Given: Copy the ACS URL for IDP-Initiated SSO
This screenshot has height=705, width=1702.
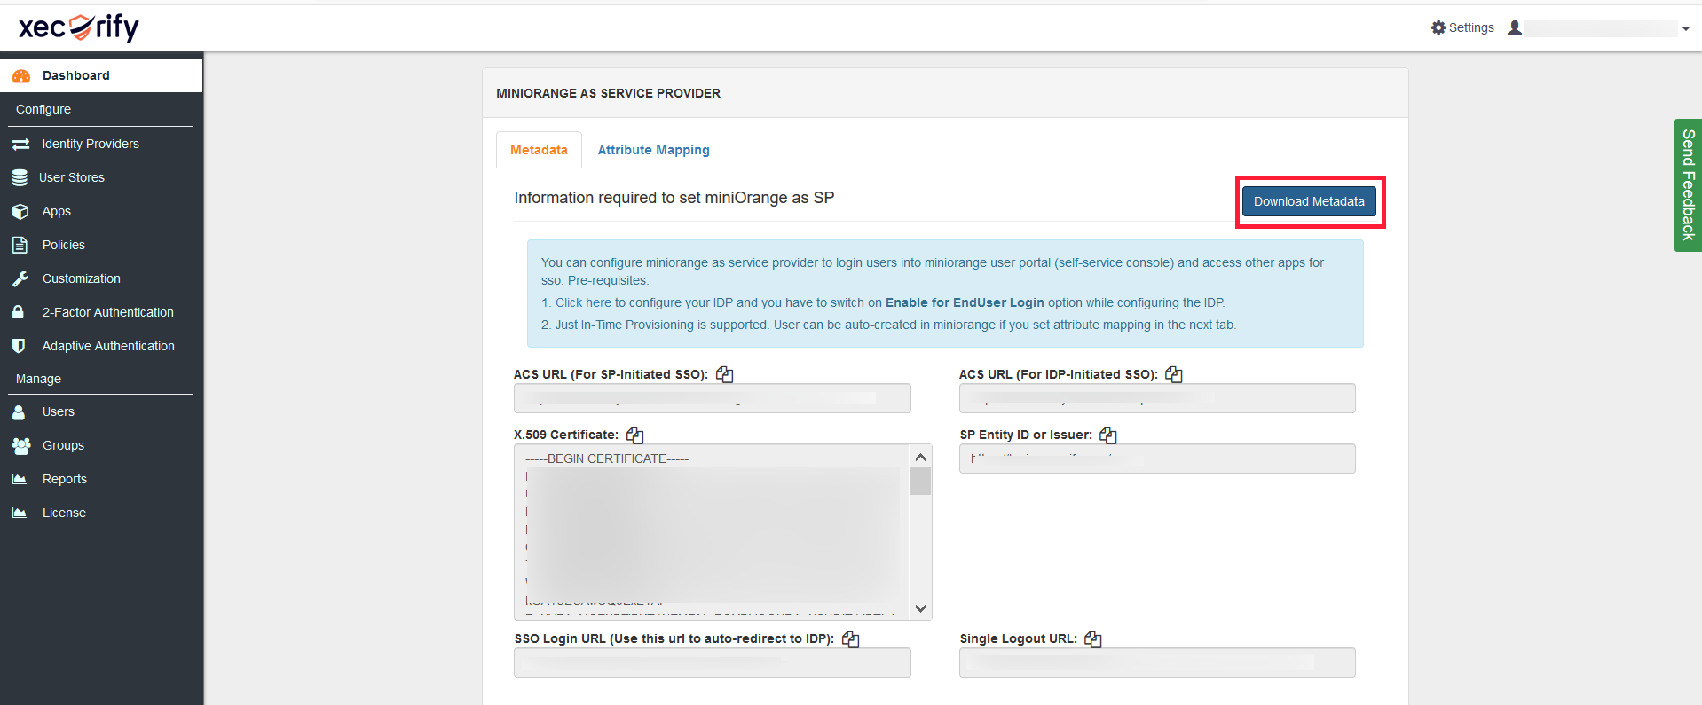Looking at the screenshot, I should point(1174,374).
